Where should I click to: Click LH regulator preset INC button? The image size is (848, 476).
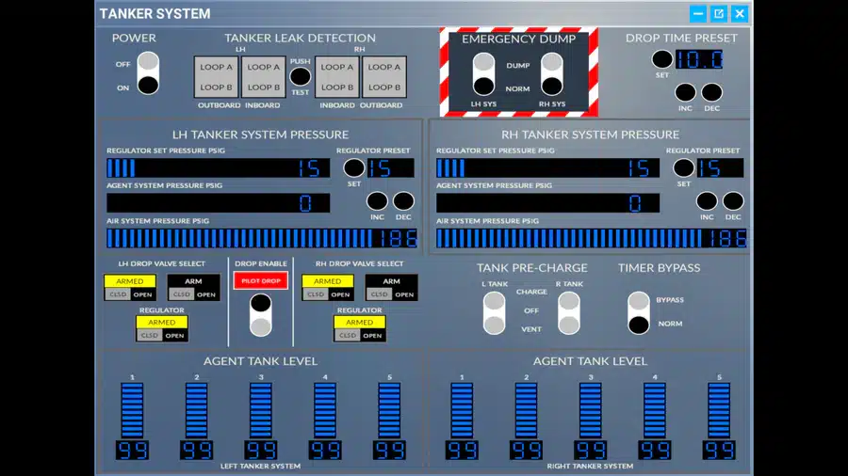tap(377, 201)
